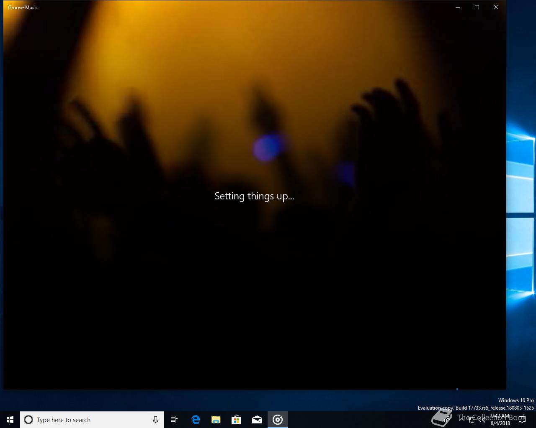Open the clock showing 9:42 AM
Viewport: 536px width, 428px height.
(500, 420)
